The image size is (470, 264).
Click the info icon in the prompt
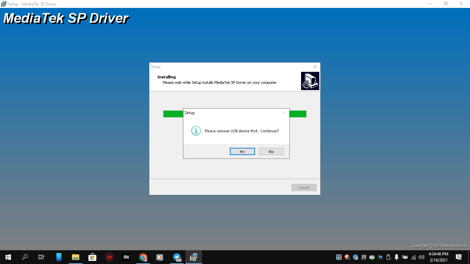point(196,131)
